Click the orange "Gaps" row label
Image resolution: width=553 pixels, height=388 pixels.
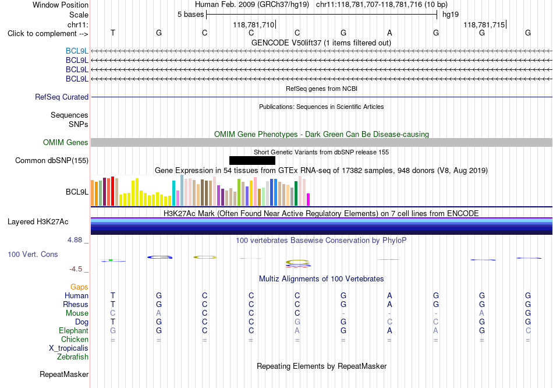pyautogui.click(x=79, y=287)
